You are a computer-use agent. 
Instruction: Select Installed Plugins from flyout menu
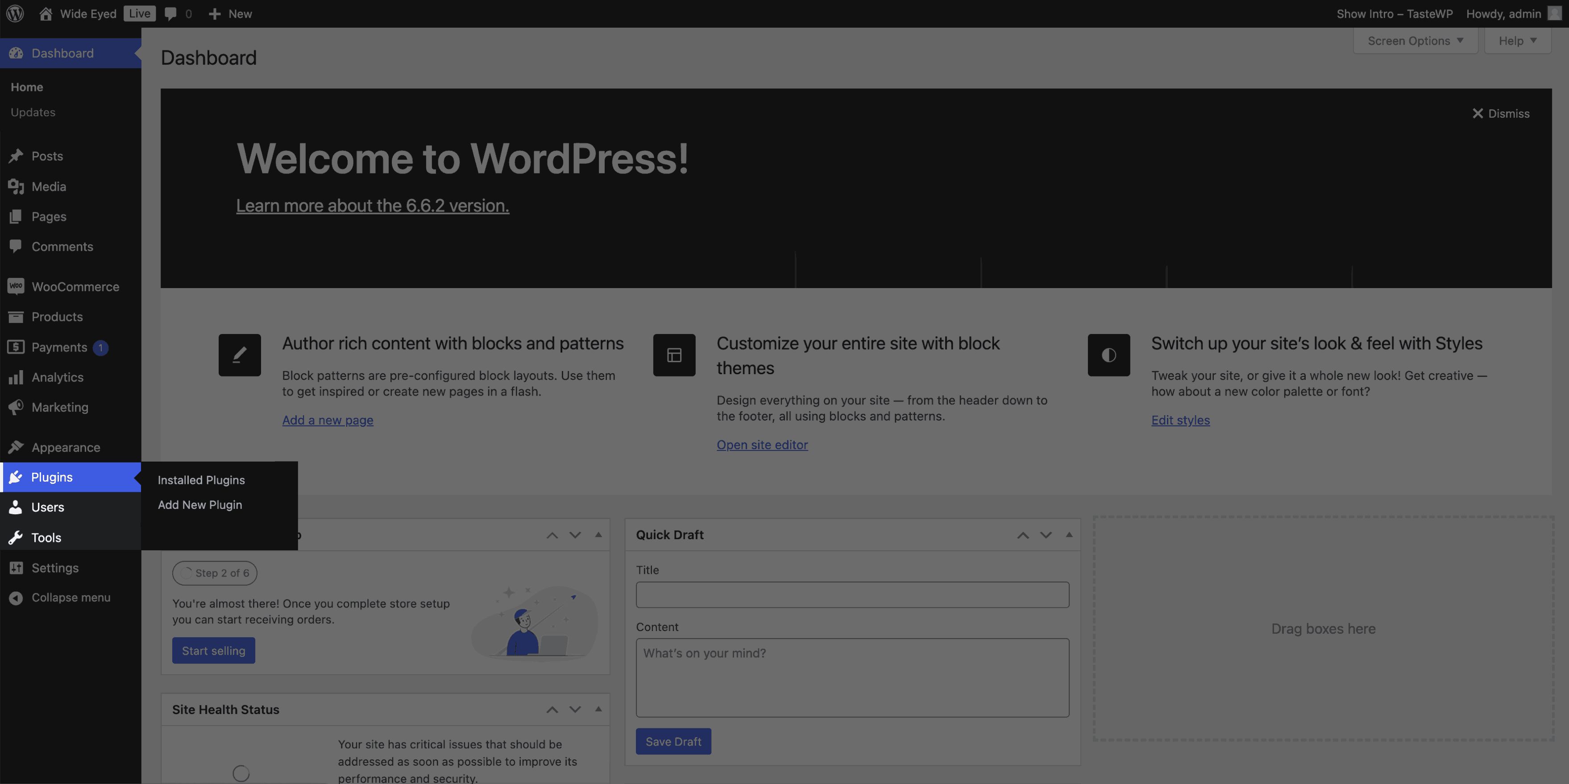pyautogui.click(x=201, y=480)
